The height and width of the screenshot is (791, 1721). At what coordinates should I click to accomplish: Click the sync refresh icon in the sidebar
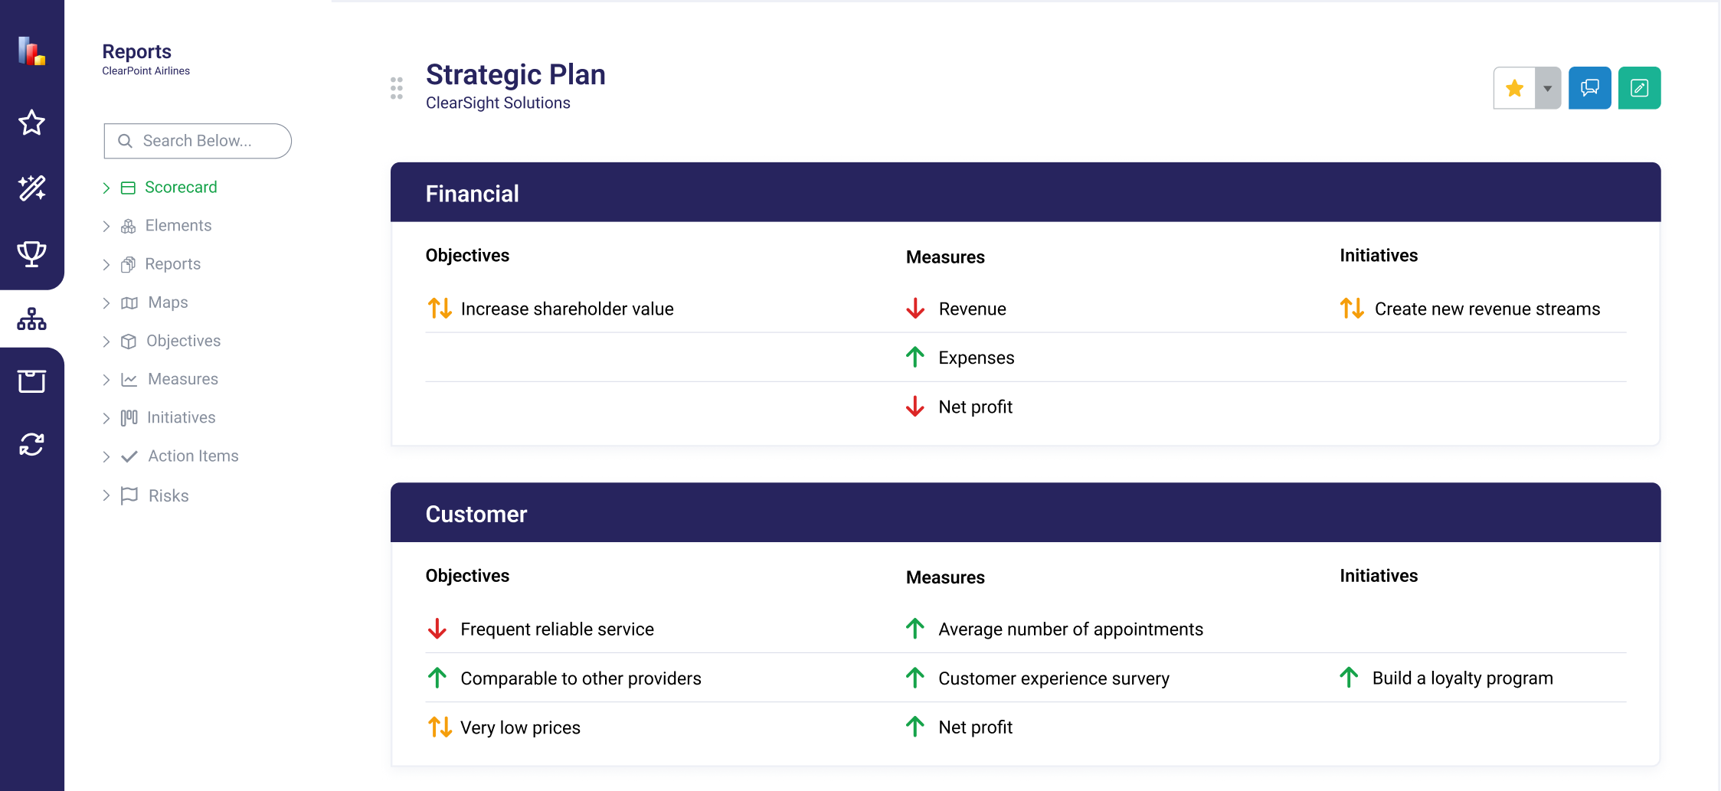tap(31, 443)
